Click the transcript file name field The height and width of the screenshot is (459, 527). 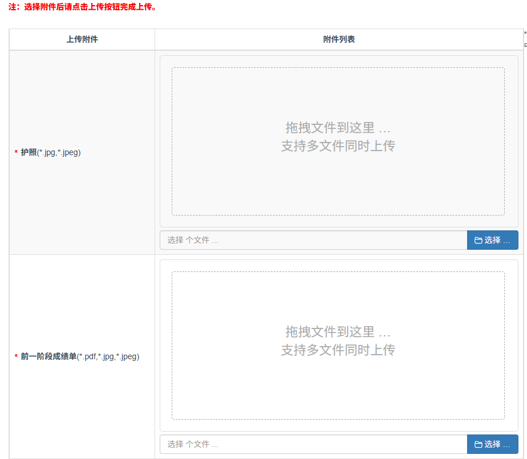[313, 445]
